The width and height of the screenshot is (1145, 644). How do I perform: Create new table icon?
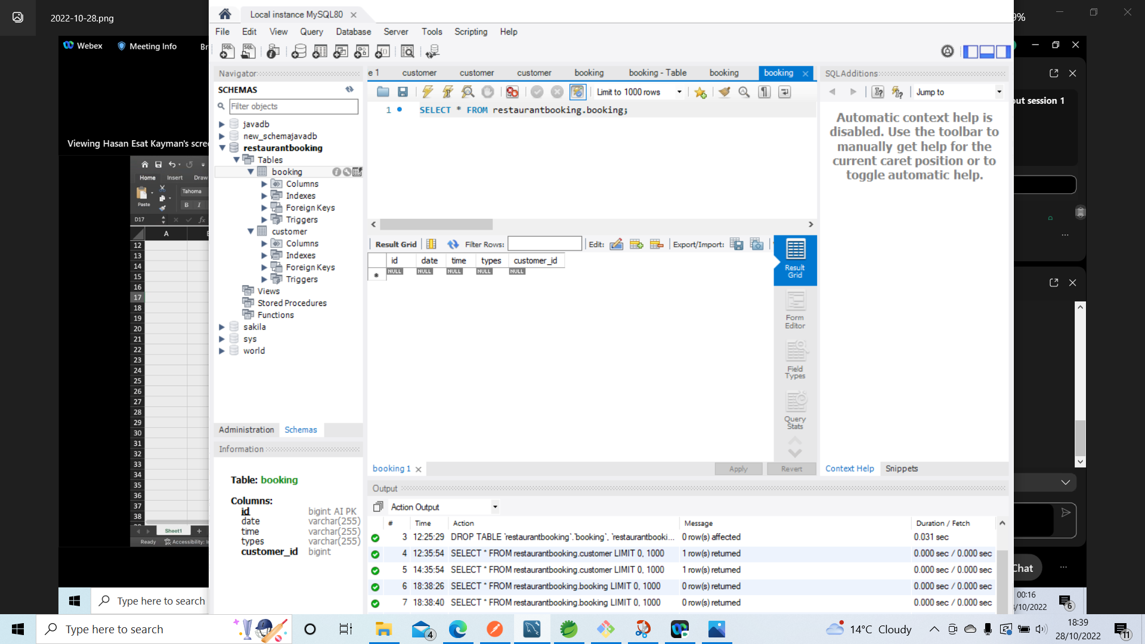coord(320,52)
